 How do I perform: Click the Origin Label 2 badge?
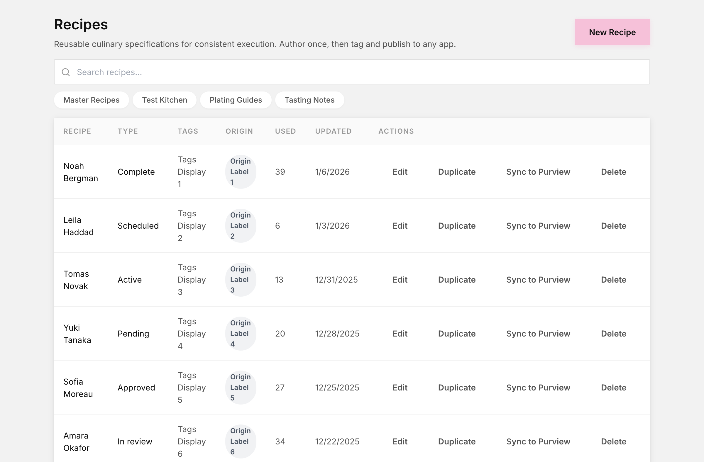click(x=241, y=226)
